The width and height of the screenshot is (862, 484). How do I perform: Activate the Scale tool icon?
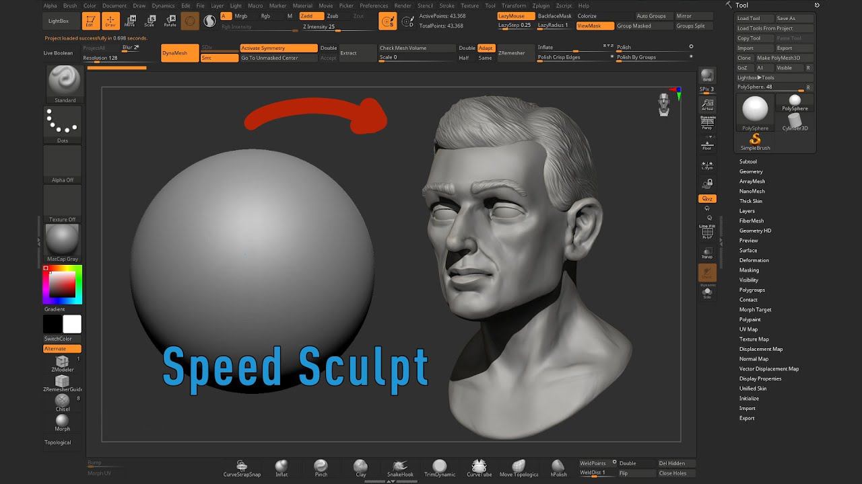(x=150, y=21)
